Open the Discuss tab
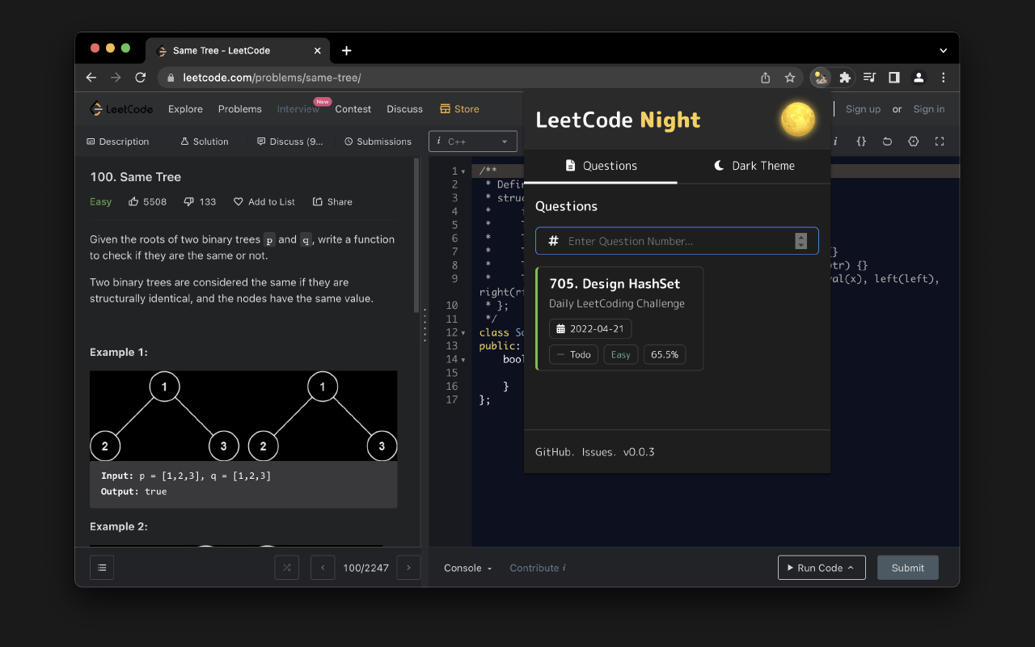The width and height of the screenshot is (1035, 647). tap(290, 142)
